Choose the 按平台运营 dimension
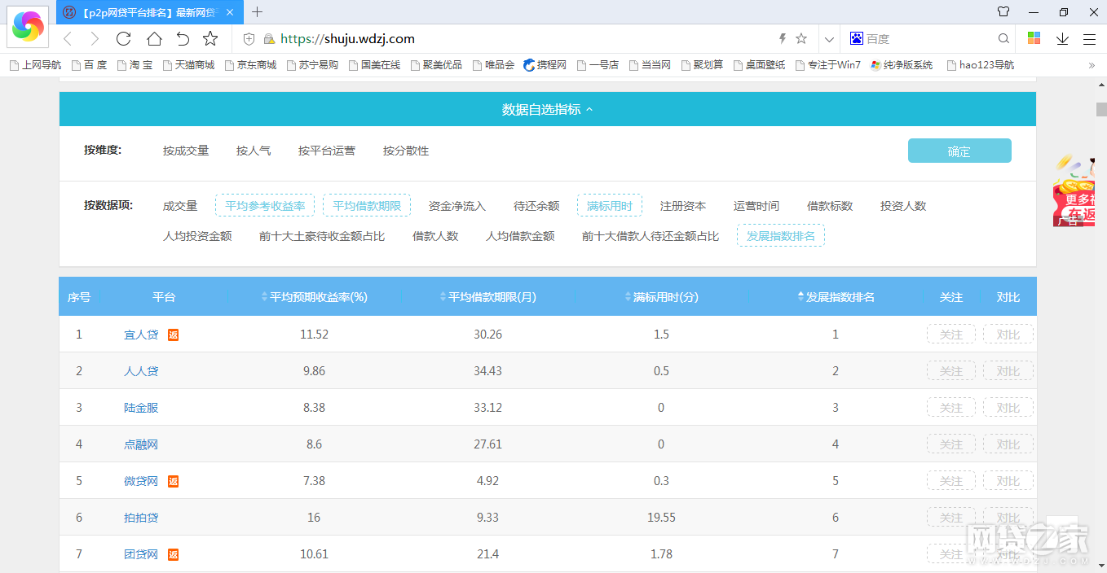This screenshot has width=1107, height=573. click(x=327, y=151)
